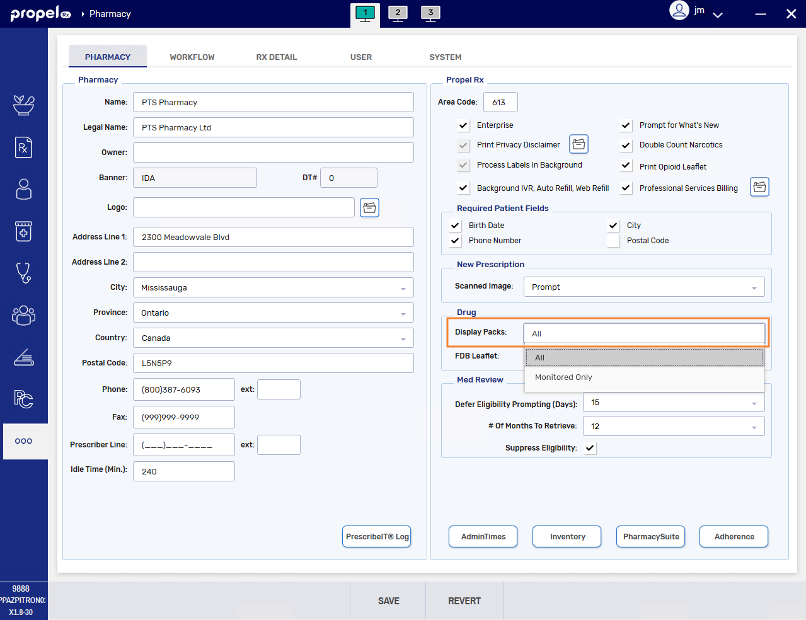806x620 pixels.
Task: Expand the jm user menu chevron
Action: [x=718, y=14]
